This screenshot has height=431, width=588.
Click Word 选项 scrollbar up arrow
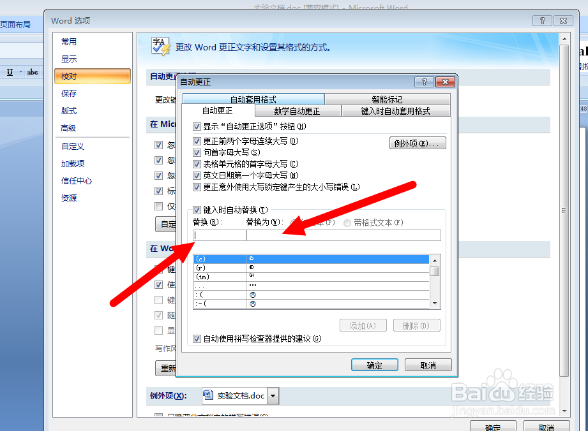[x=564, y=39]
